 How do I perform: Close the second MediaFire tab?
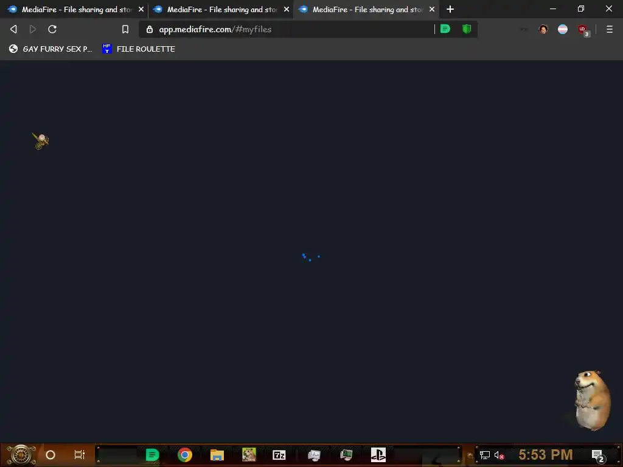pos(287,9)
